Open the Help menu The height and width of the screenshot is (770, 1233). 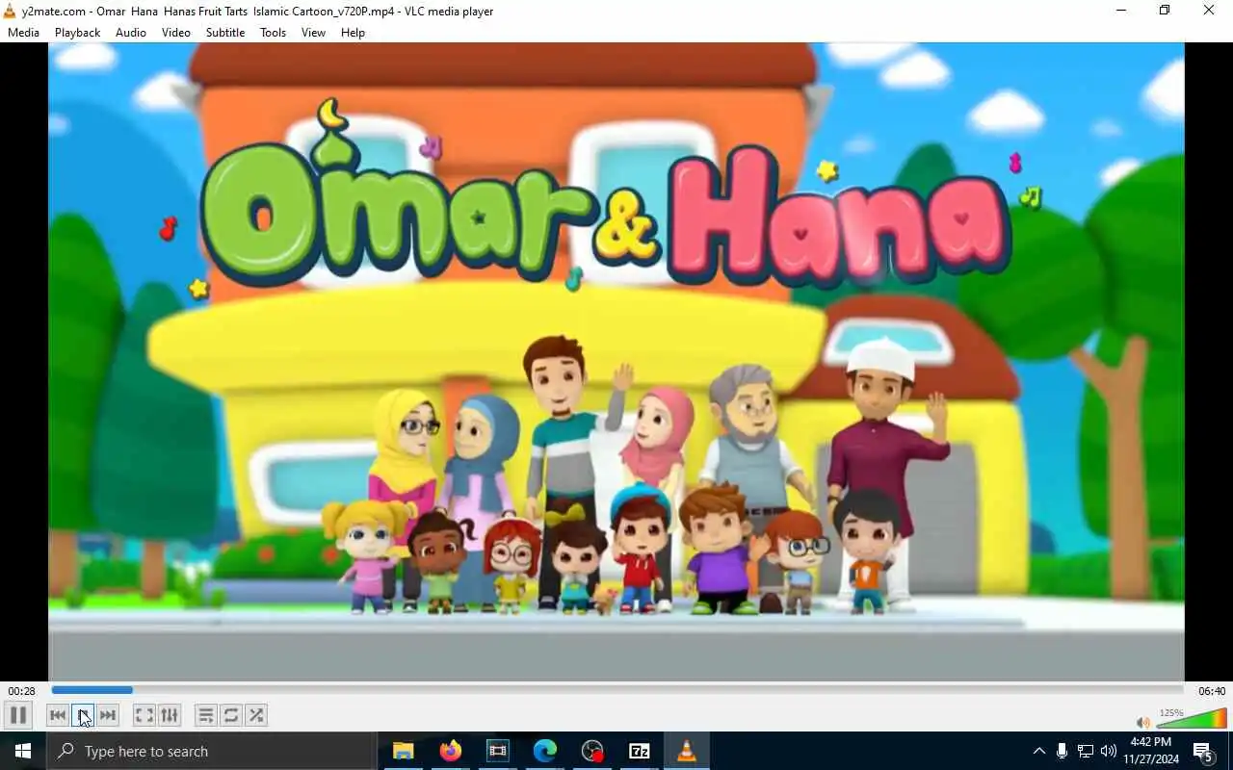353,33
